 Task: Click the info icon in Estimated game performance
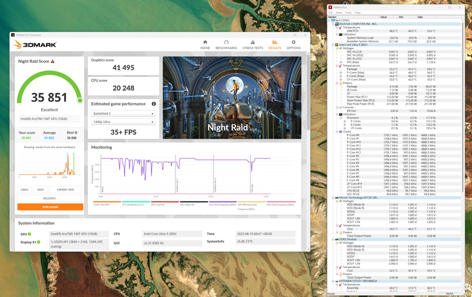pyautogui.click(x=154, y=104)
